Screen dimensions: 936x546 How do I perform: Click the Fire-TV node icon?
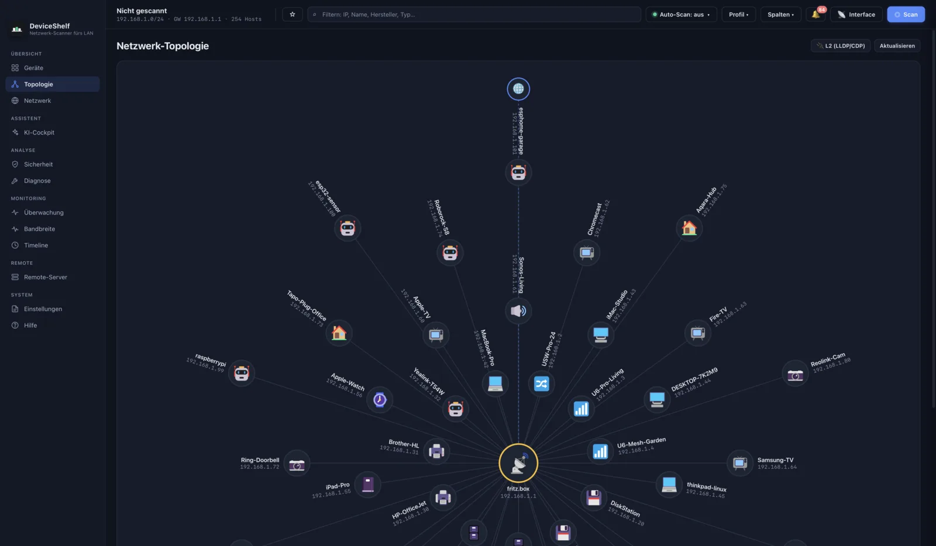pyautogui.click(x=698, y=333)
